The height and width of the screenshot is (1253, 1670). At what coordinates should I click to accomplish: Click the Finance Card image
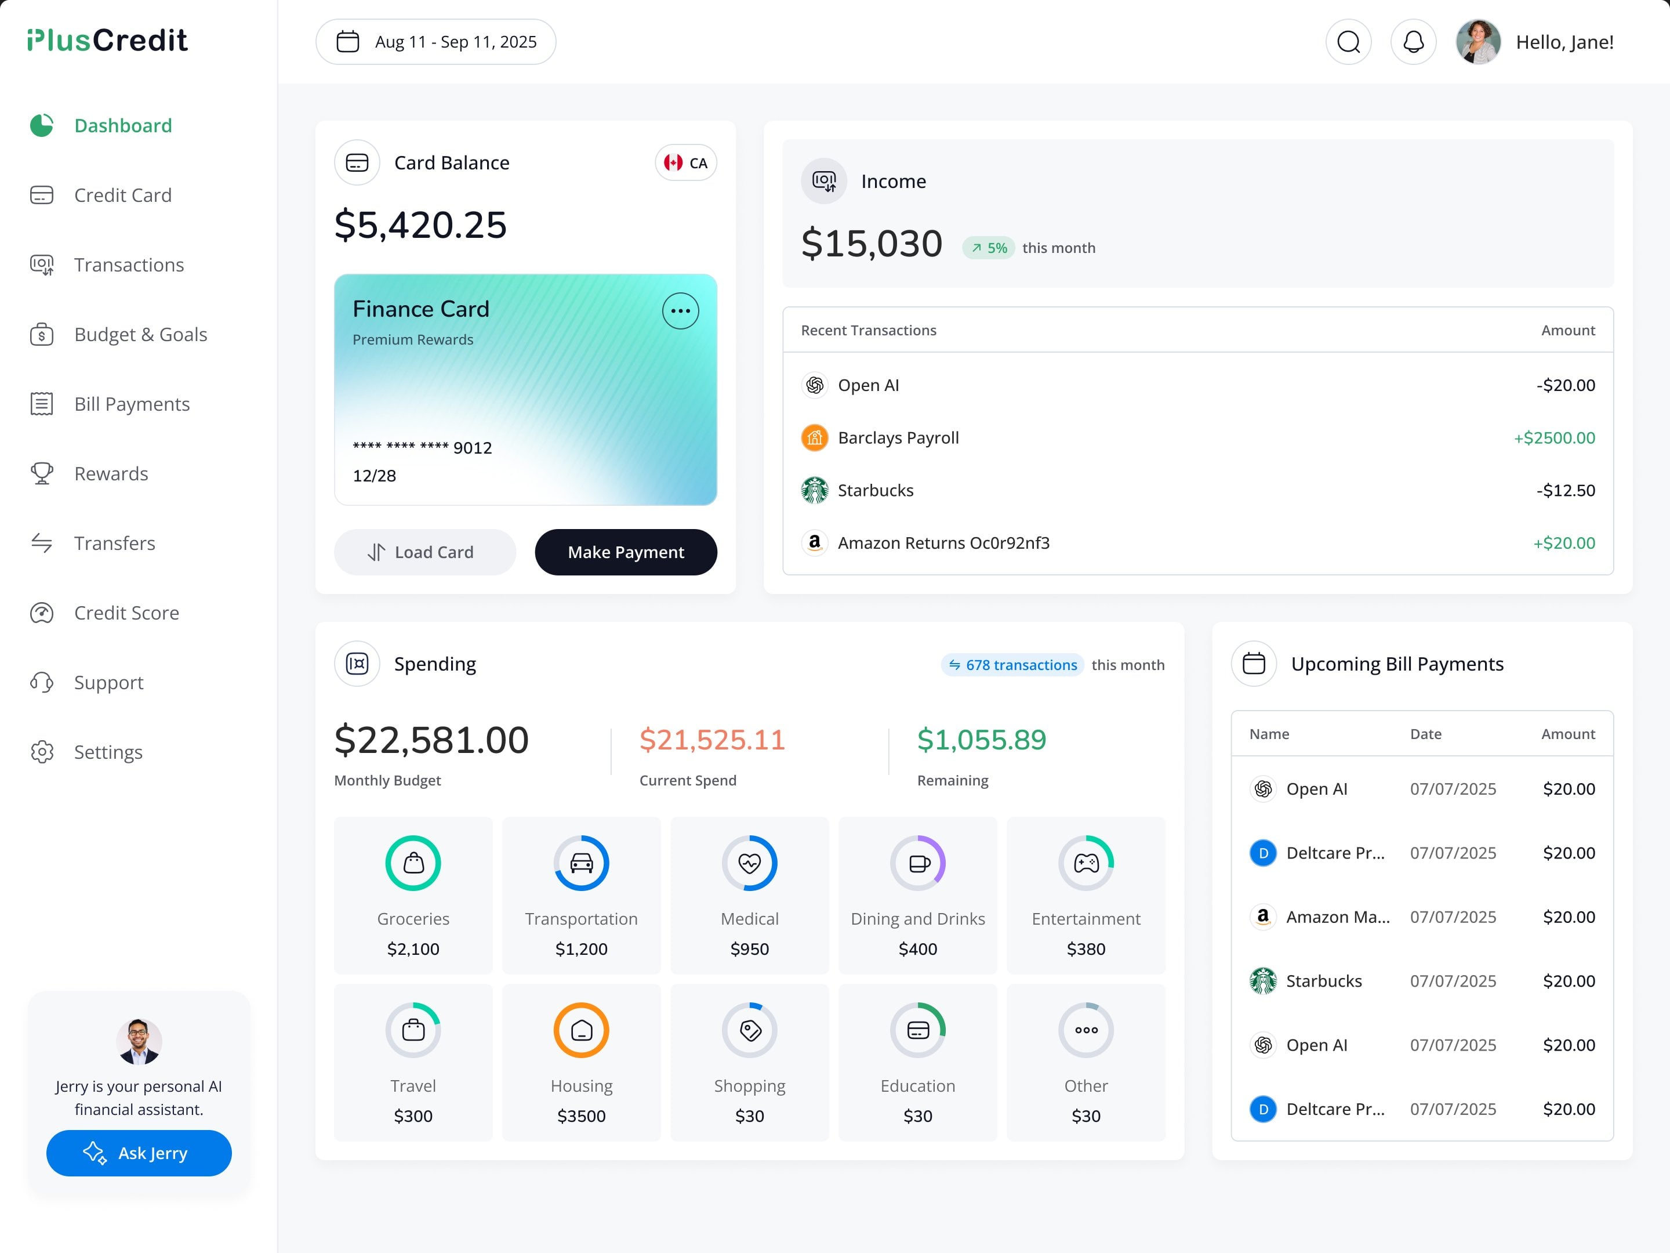525,390
